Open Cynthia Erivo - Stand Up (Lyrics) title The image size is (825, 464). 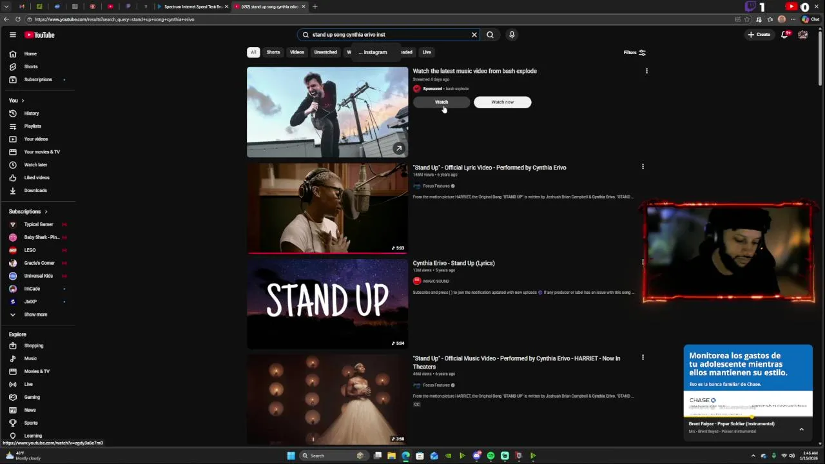(x=454, y=263)
